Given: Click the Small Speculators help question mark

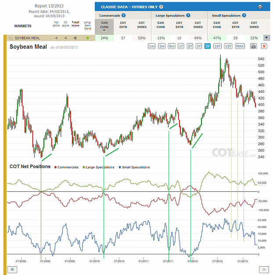Looking at the screenshot, I should [x=244, y=15].
